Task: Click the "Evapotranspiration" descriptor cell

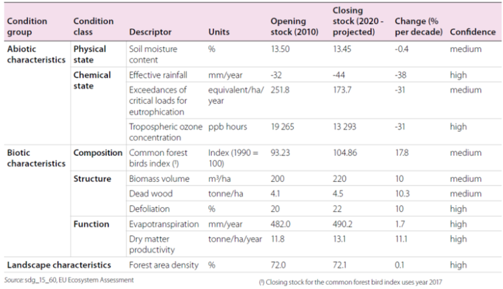Action: pos(164,224)
